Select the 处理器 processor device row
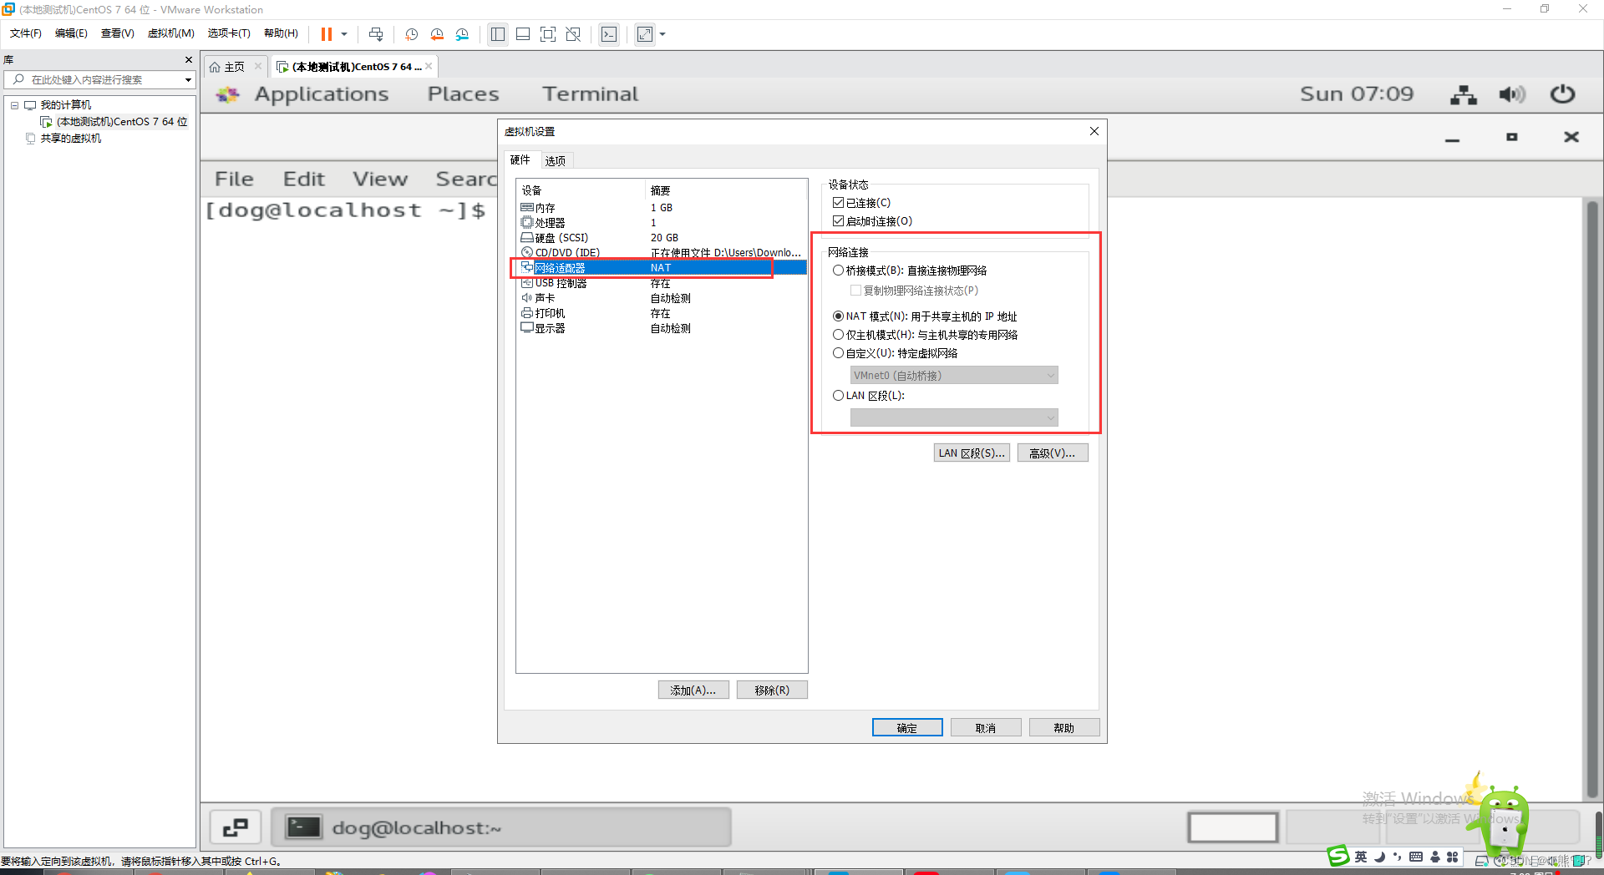This screenshot has height=875, width=1604. coord(661,223)
